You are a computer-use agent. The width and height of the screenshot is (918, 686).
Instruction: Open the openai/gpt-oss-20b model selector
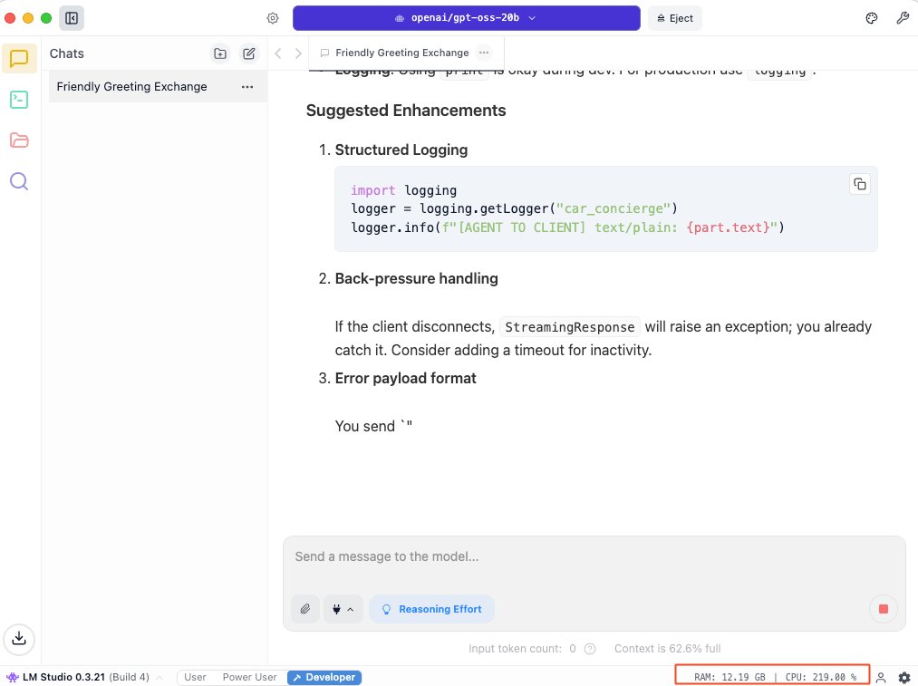tap(466, 18)
